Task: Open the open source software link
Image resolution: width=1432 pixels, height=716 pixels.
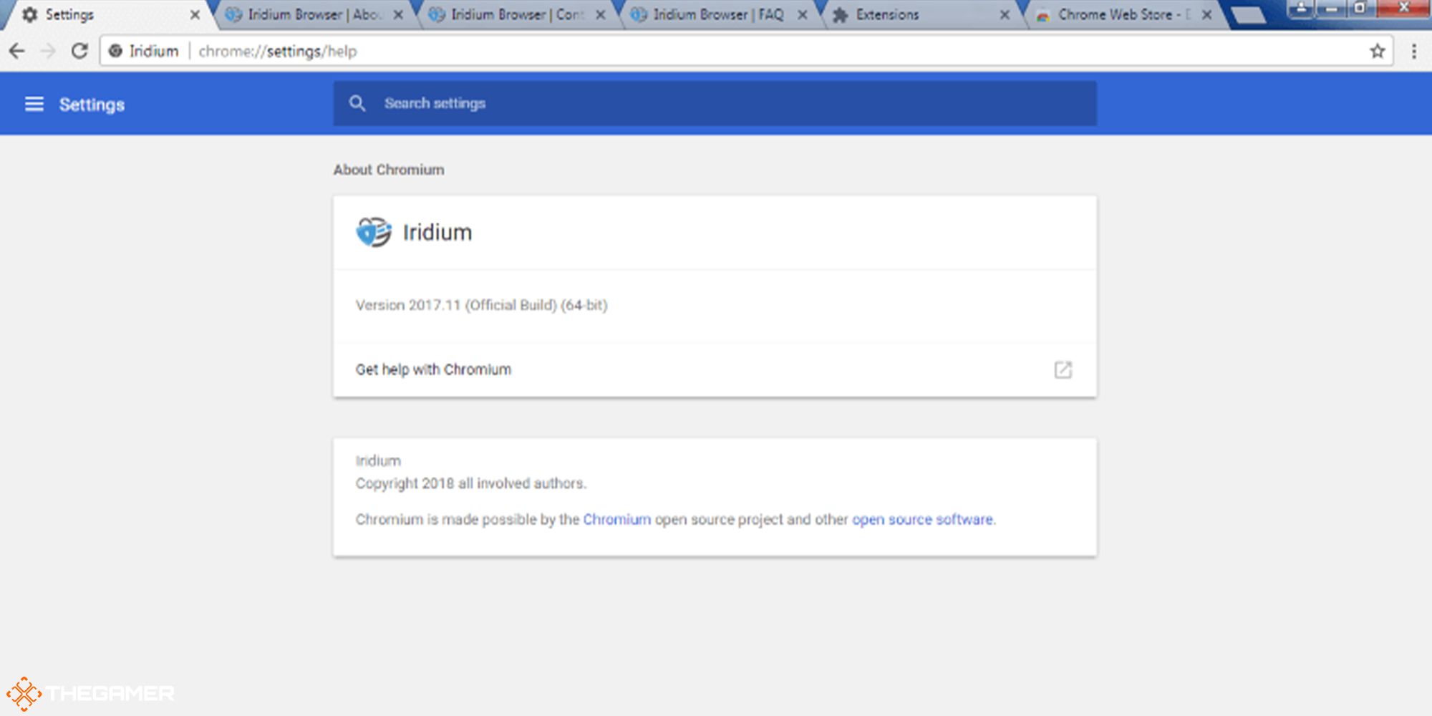Action: (922, 519)
